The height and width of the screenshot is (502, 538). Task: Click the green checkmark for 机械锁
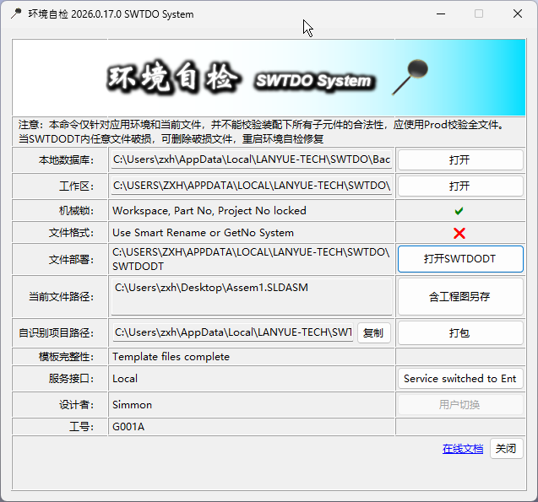(459, 211)
